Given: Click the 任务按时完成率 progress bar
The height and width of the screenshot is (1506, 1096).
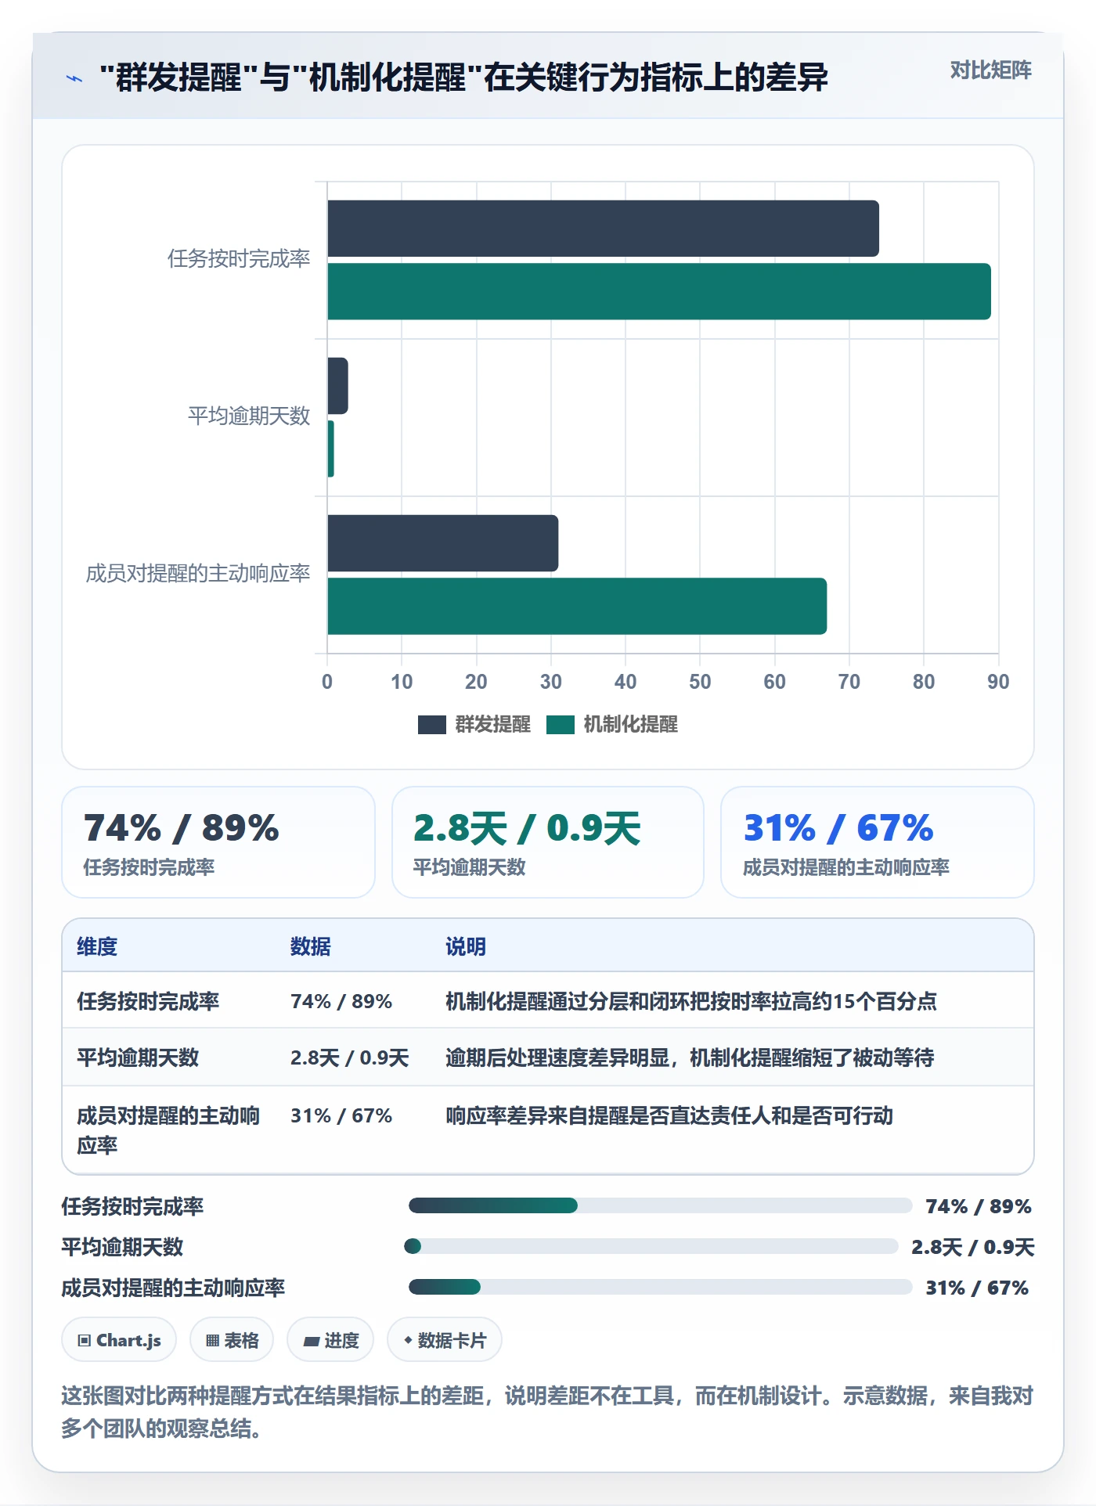Looking at the screenshot, I should [660, 1205].
